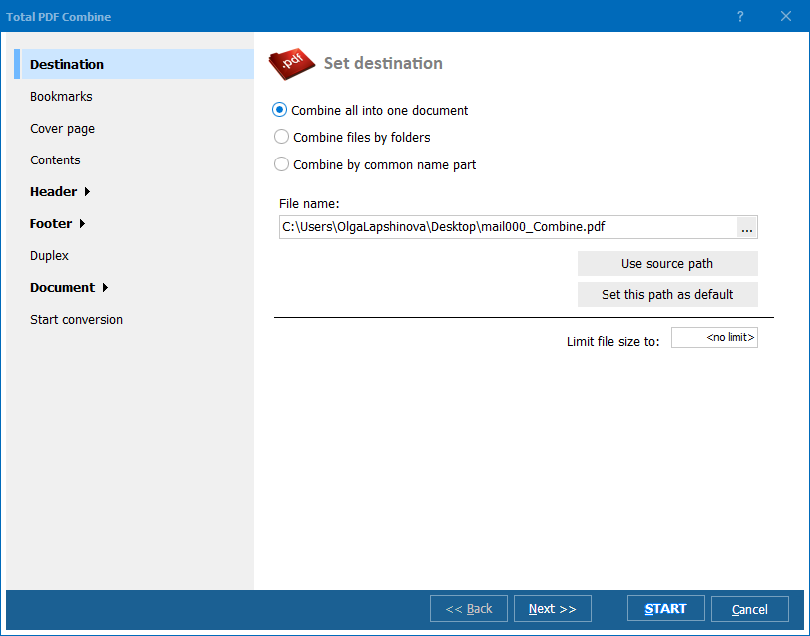Click Set this path as default
This screenshot has width=810, height=636.
[x=667, y=295]
